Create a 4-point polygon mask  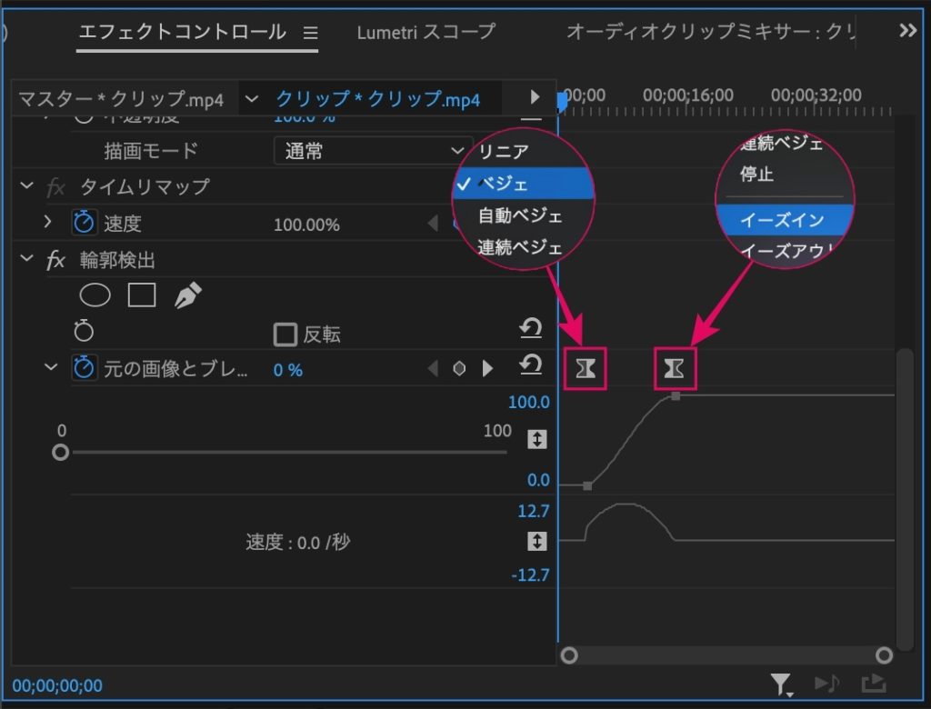[142, 295]
